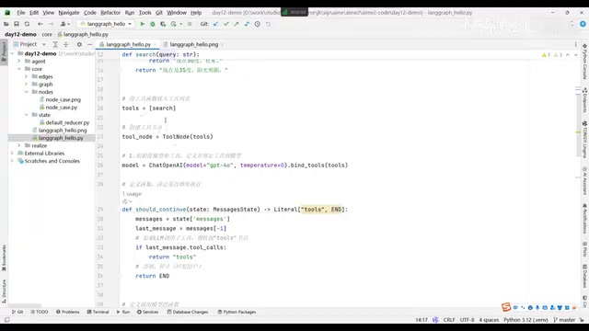The width and height of the screenshot is (589, 331).
Task: Expand the agent folder
Action: click(x=19, y=62)
